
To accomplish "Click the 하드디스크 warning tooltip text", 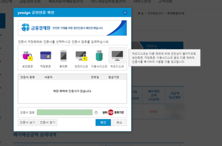I will click(x=164, y=58).
